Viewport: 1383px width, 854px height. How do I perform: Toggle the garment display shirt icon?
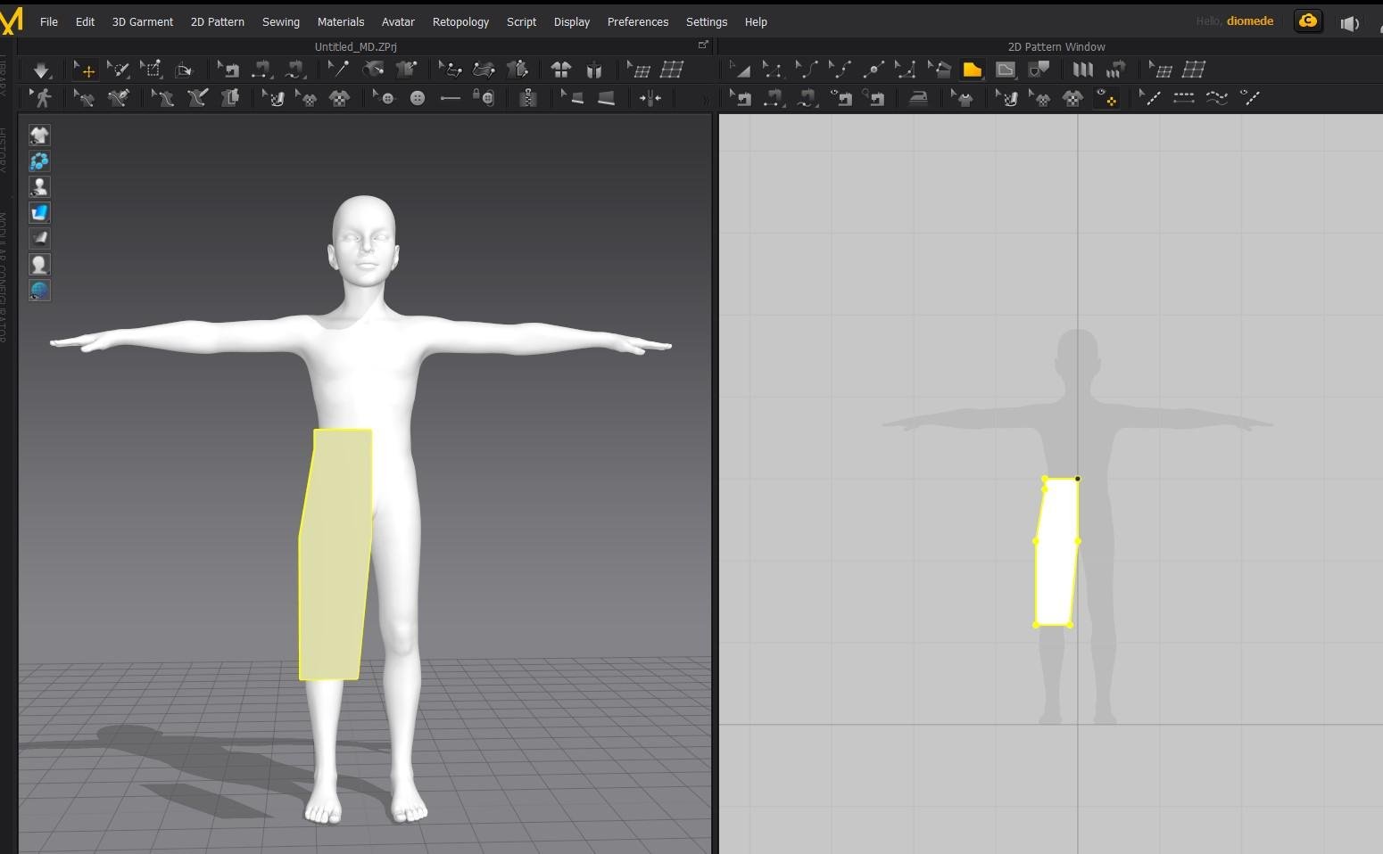(x=39, y=135)
